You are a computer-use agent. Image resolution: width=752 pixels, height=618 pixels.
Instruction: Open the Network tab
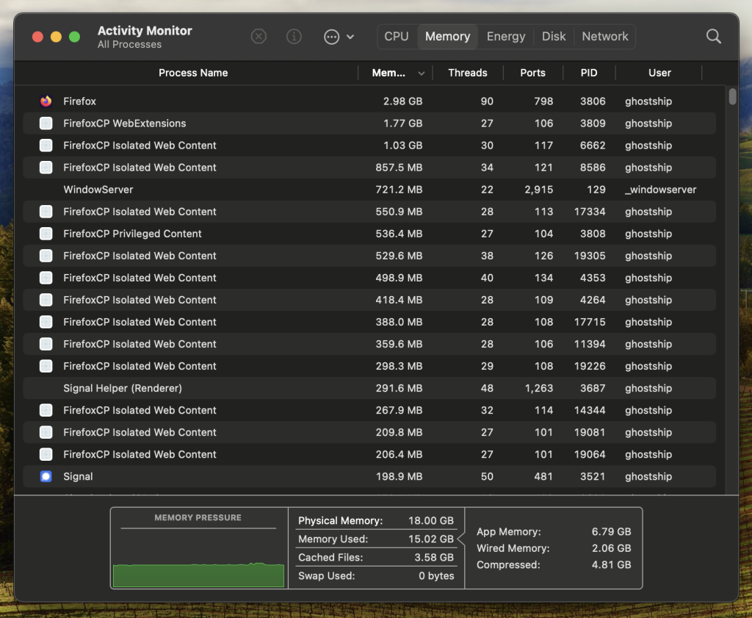point(605,37)
